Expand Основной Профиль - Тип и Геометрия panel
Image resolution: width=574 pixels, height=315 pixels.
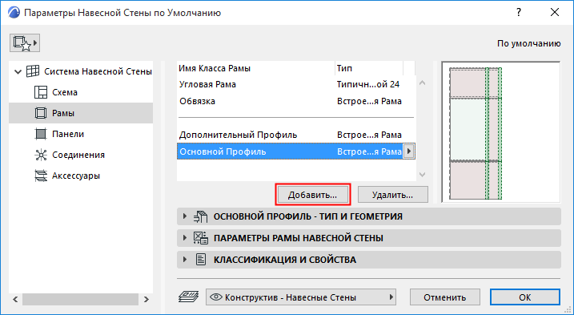coord(185,216)
